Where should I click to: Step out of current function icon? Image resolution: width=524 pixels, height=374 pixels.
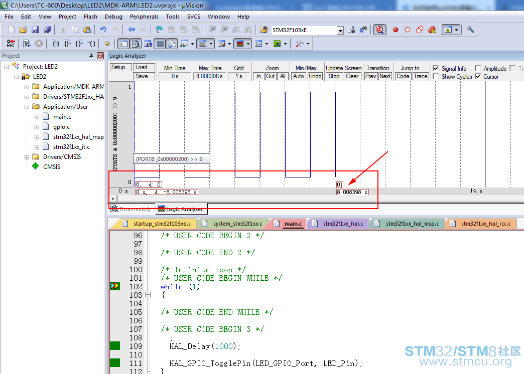(x=79, y=44)
